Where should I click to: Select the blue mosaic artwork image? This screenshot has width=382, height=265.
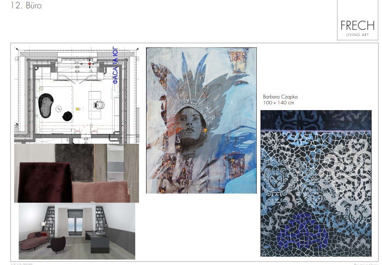tap(316, 183)
